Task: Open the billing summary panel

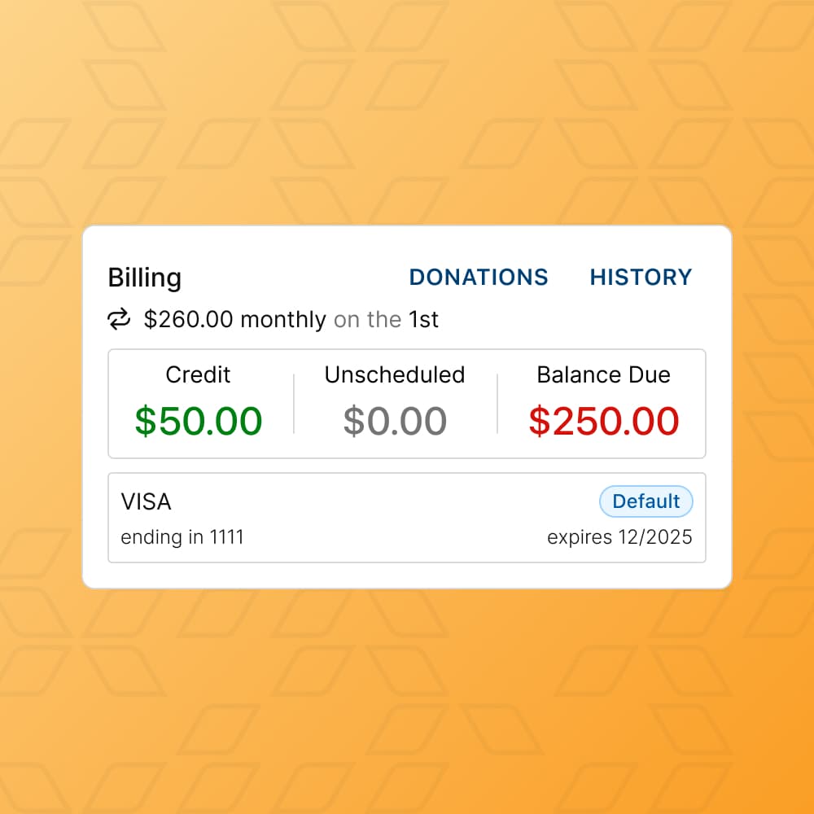Action: pos(407,403)
